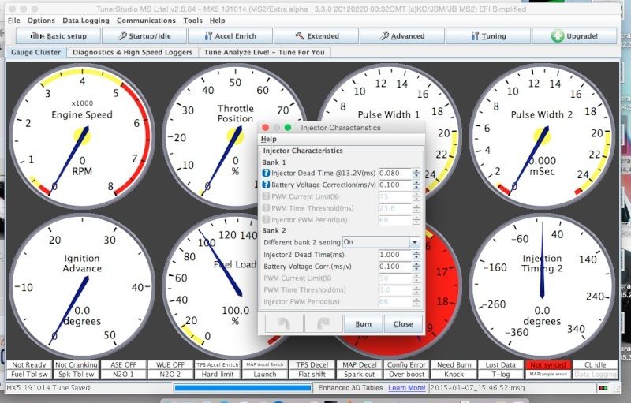This screenshot has width=631, height=403.
Task: Switch to the Gauge Cluster tab
Action: click(35, 52)
